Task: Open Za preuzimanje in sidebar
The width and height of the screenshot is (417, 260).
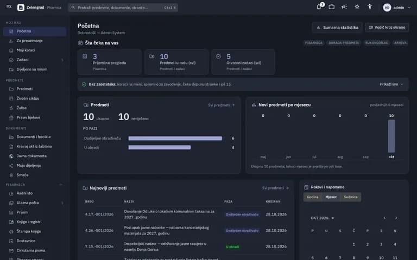Action: 35,41
